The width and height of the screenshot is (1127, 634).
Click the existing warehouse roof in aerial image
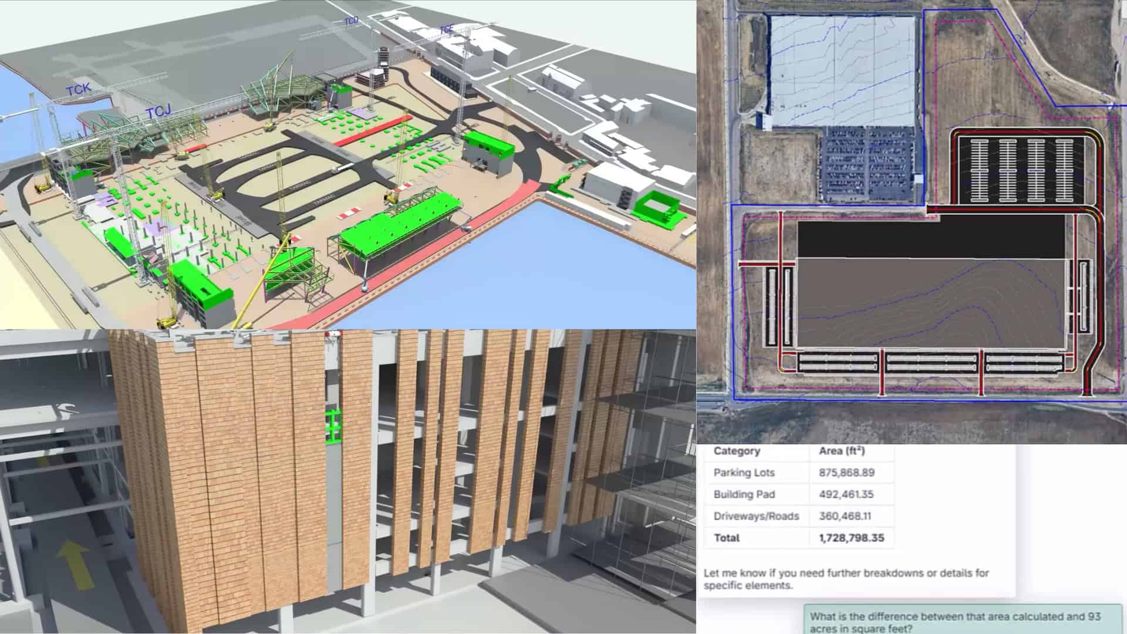842,70
